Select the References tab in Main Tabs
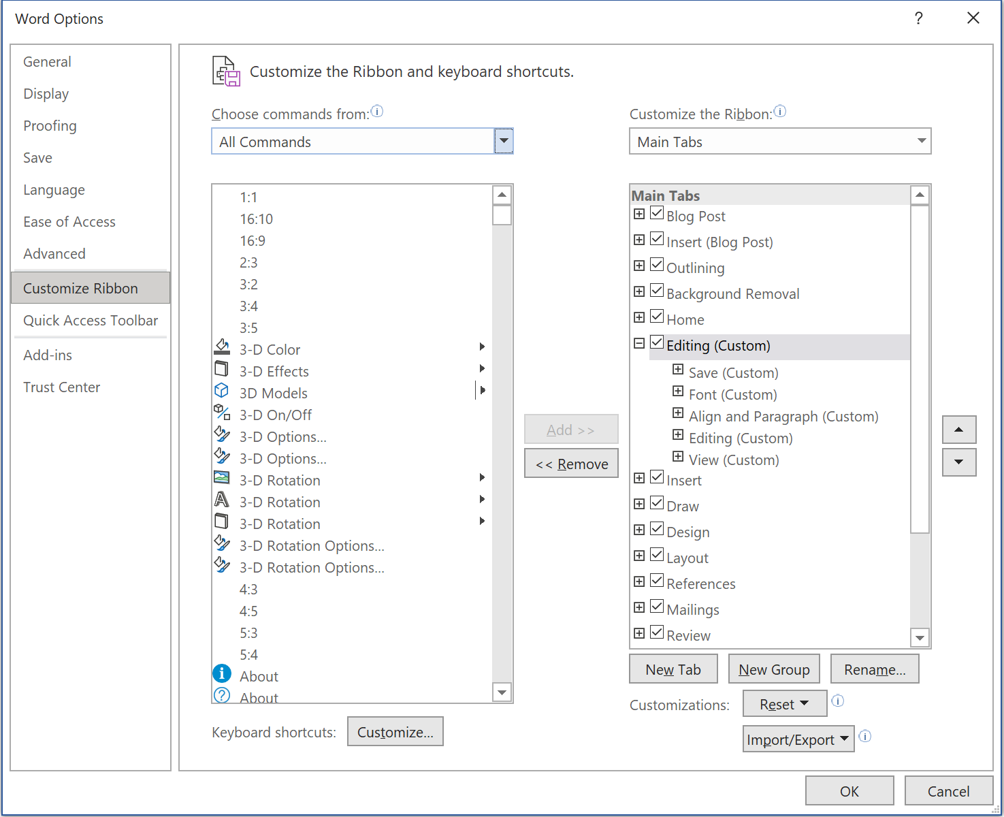The height and width of the screenshot is (817, 1004). coord(701,584)
